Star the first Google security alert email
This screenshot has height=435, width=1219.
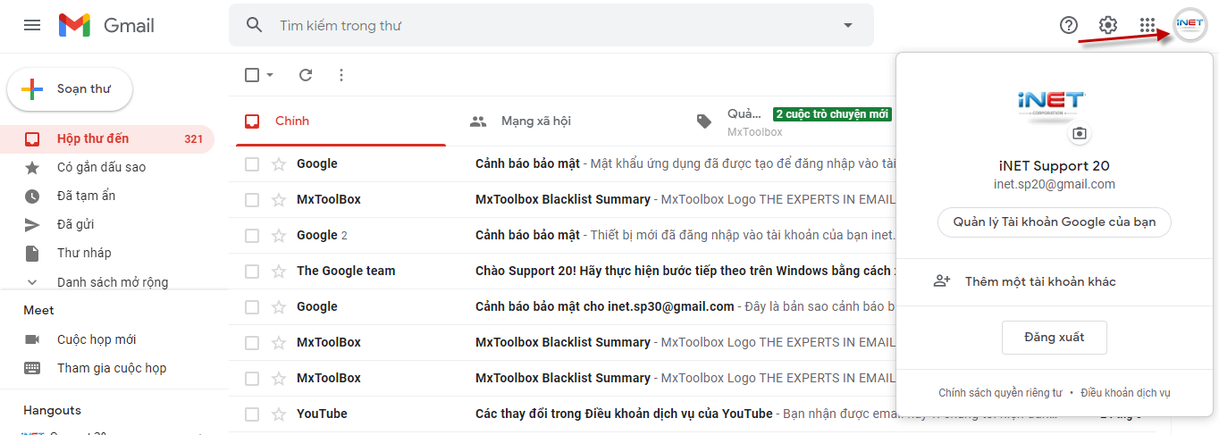(279, 163)
